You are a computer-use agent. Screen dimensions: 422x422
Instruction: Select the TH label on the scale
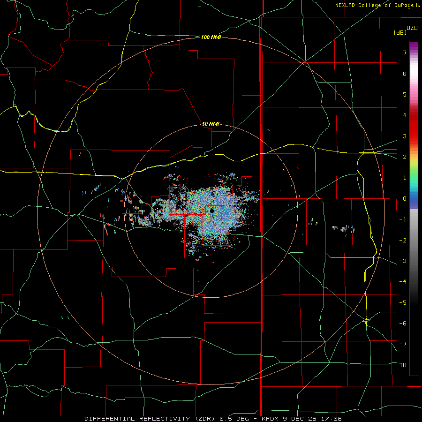[x=403, y=365]
